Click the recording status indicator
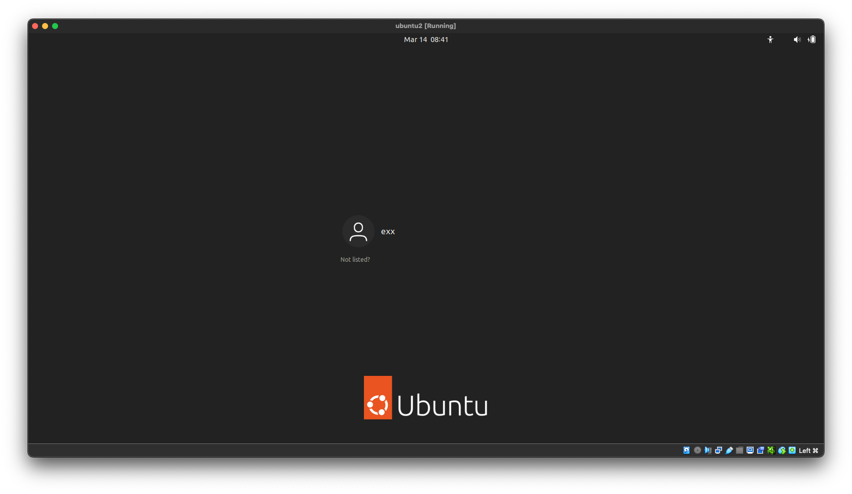The width and height of the screenshot is (852, 494). click(x=760, y=450)
